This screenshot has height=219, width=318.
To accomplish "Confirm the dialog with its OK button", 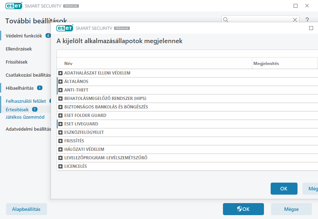I will coord(284,189).
